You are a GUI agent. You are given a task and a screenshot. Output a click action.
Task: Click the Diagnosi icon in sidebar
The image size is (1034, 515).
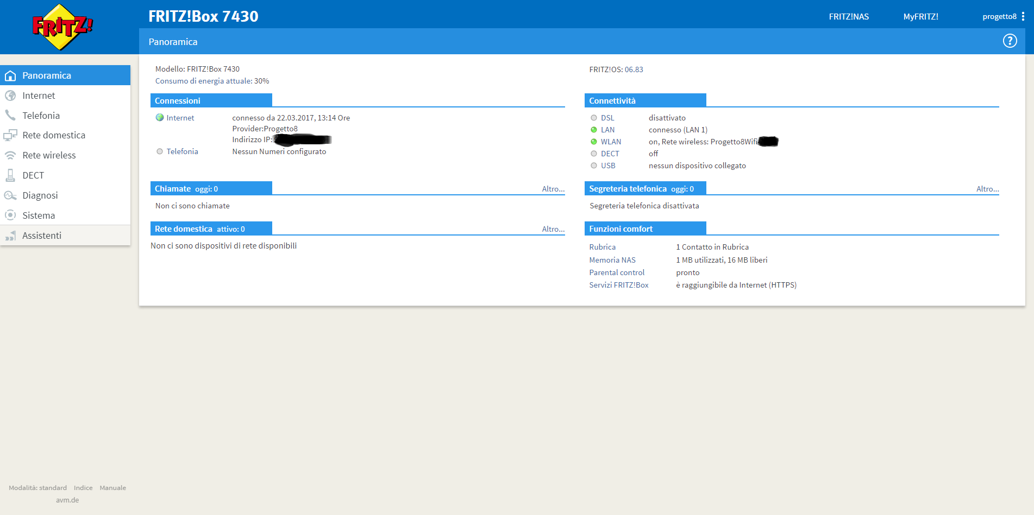tap(10, 195)
